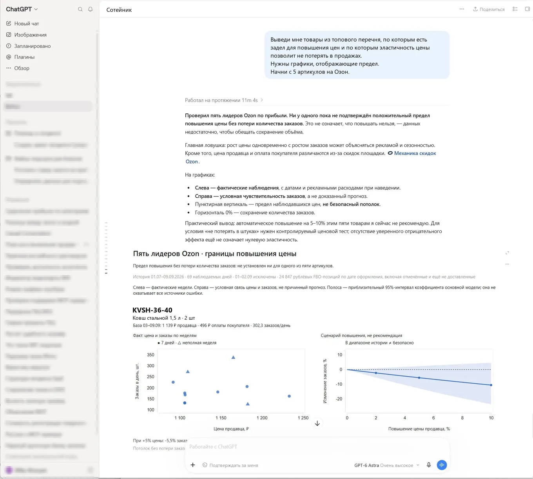Toggle the right side panel icon

click(528, 9)
